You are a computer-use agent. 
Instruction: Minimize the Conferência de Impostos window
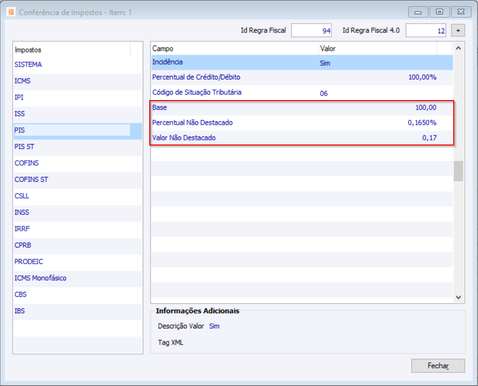418,12
